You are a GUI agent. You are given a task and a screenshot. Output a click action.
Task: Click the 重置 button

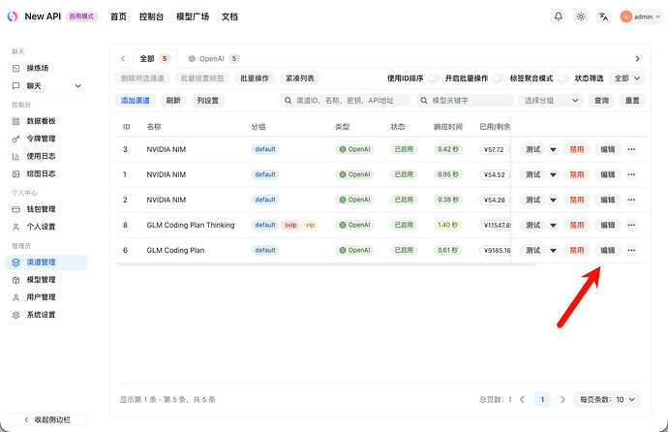click(x=632, y=101)
